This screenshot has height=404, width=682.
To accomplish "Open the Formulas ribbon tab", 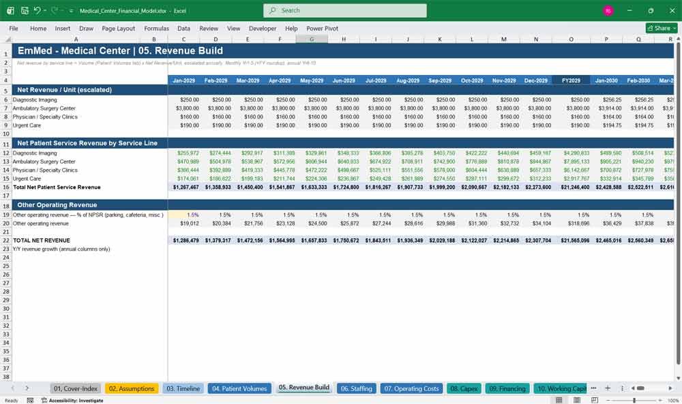I will [x=157, y=28].
